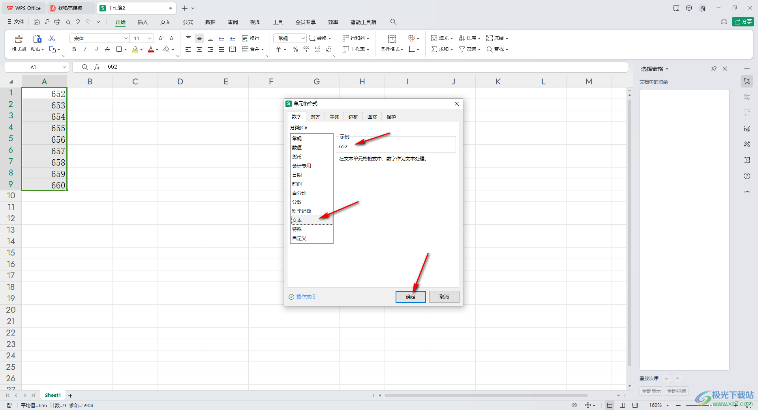The width and height of the screenshot is (758, 410).
Task: Pin the selection pane
Action: point(714,69)
